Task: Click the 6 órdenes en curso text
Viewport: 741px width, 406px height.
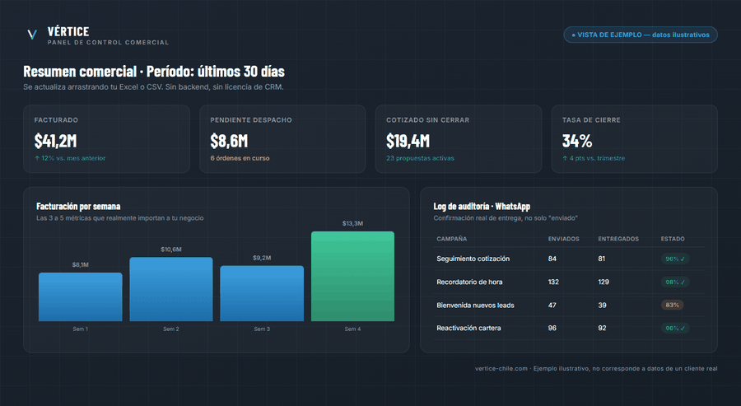Action: tap(240, 158)
